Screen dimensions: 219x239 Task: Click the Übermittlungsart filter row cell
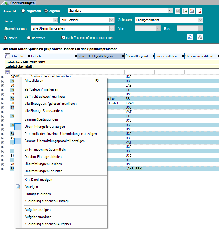pos(140,72)
